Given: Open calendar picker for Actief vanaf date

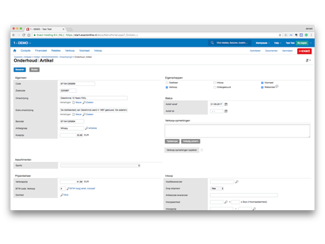Looking at the screenshot, I should point(226,104).
